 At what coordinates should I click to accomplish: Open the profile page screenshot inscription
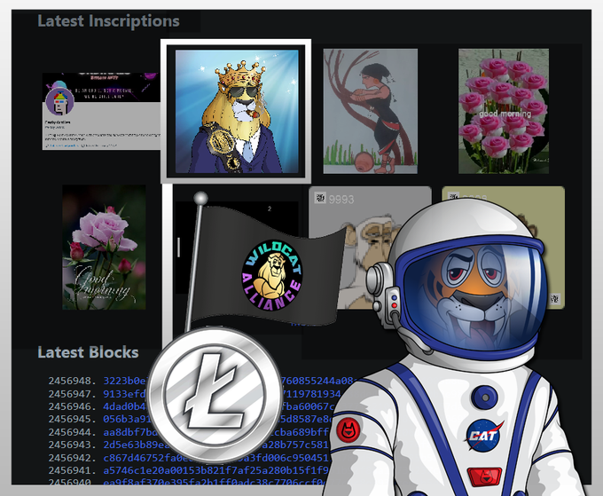click(x=101, y=111)
